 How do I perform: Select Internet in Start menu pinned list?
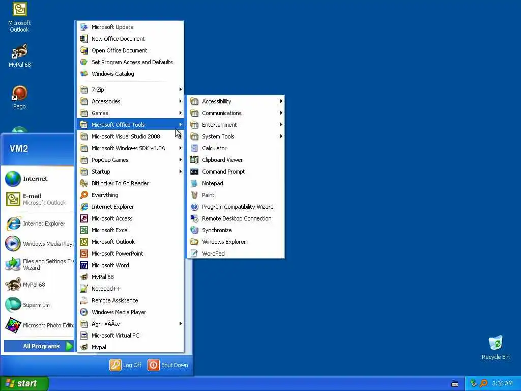[39, 179]
